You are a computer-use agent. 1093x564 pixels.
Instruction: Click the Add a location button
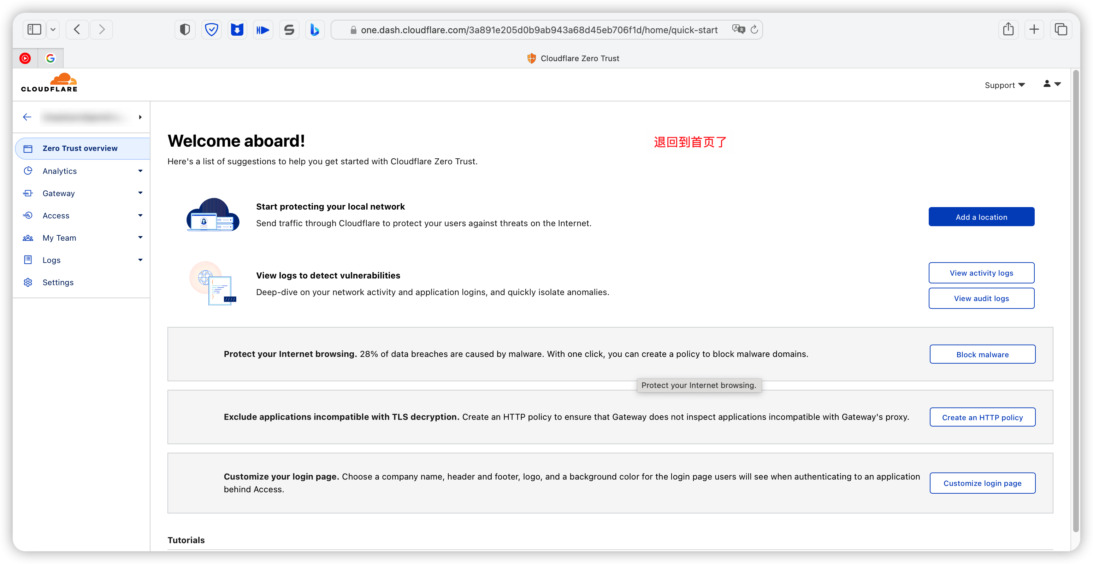point(981,217)
